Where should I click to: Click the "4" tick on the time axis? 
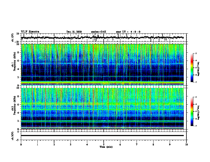click(87, 145)
